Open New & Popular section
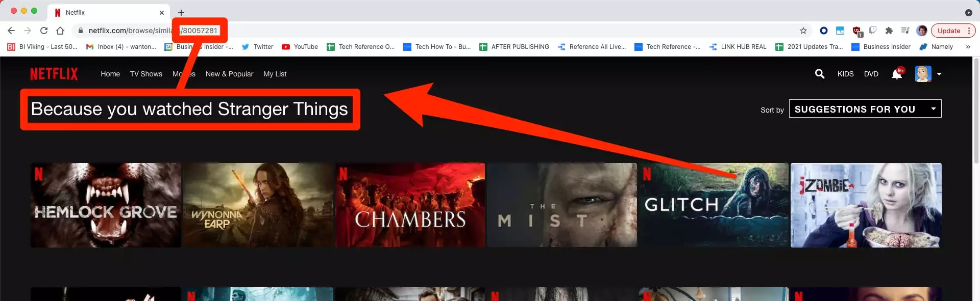 click(229, 74)
